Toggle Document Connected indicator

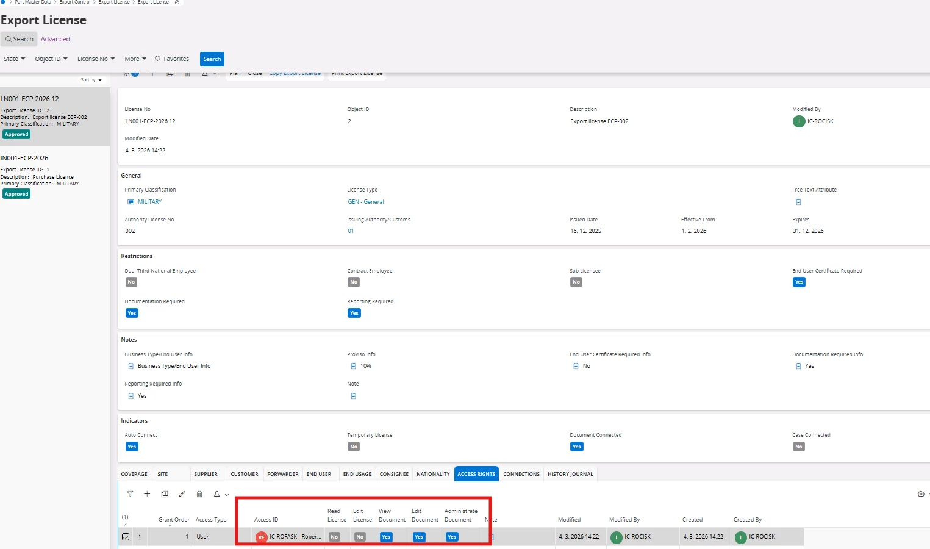click(x=577, y=447)
